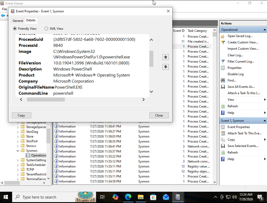Click the Save Selected Events disk icon
Image resolution: width=267 pixels, height=203 pixels.
point(223,146)
